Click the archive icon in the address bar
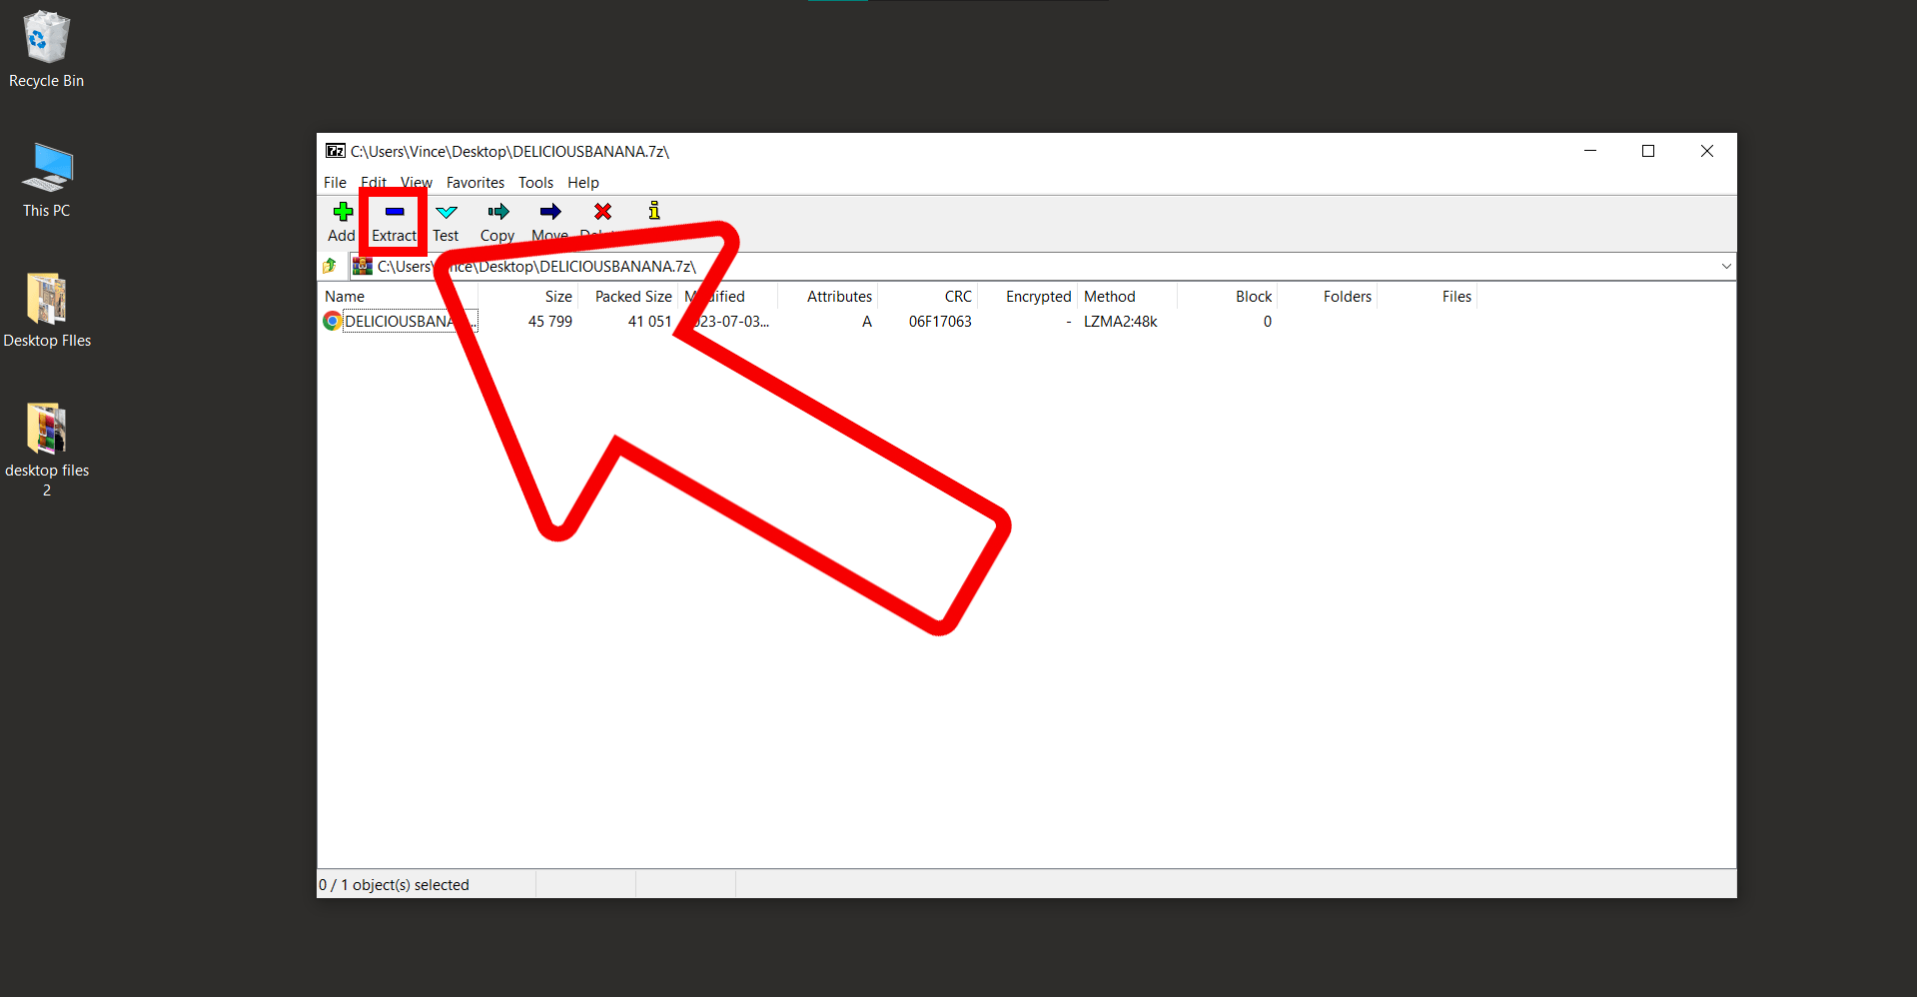Image resolution: width=1917 pixels, height=997 pixels. (362, 266)
